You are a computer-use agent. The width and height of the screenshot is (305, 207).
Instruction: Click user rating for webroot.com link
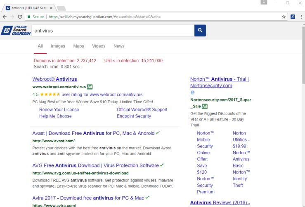pos(102,94)
